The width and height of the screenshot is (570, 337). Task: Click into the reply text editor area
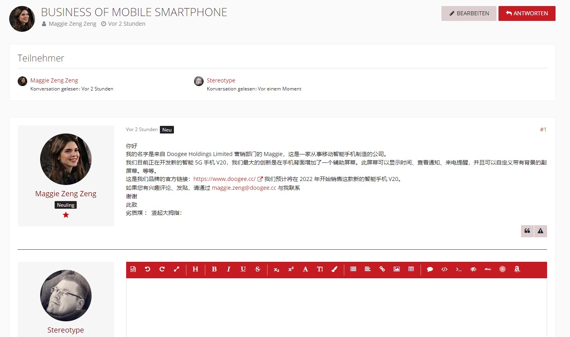click(337, 308)
